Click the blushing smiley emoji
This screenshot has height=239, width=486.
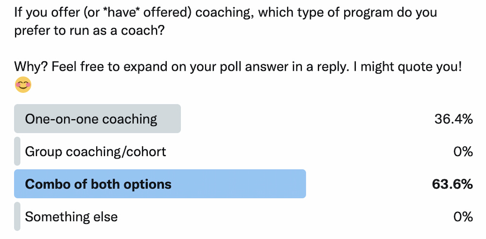click(x=23, y=84)
